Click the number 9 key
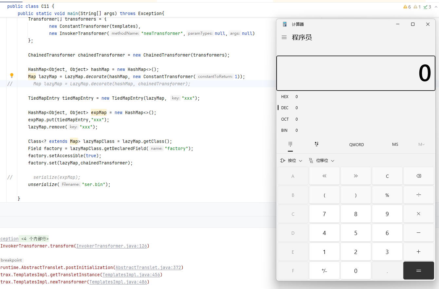The width and height of the screenshot is (439, 289). tap(387, 214)
